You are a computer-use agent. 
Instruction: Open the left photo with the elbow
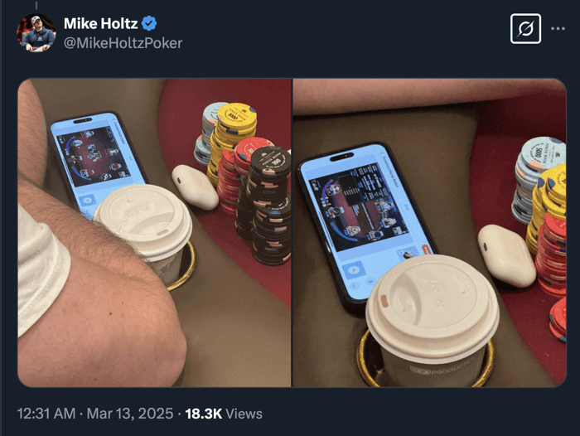click(x=154, y=233)
